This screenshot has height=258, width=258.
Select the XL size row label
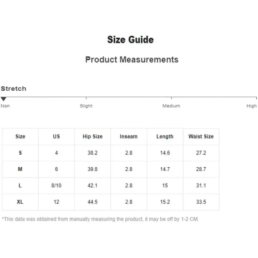20,202
